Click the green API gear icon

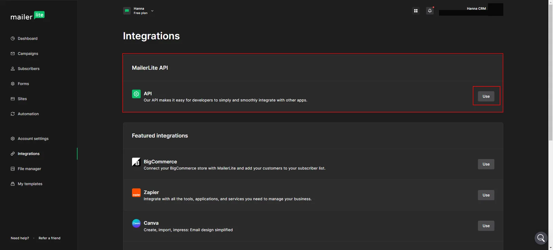[x=136, y=94]
